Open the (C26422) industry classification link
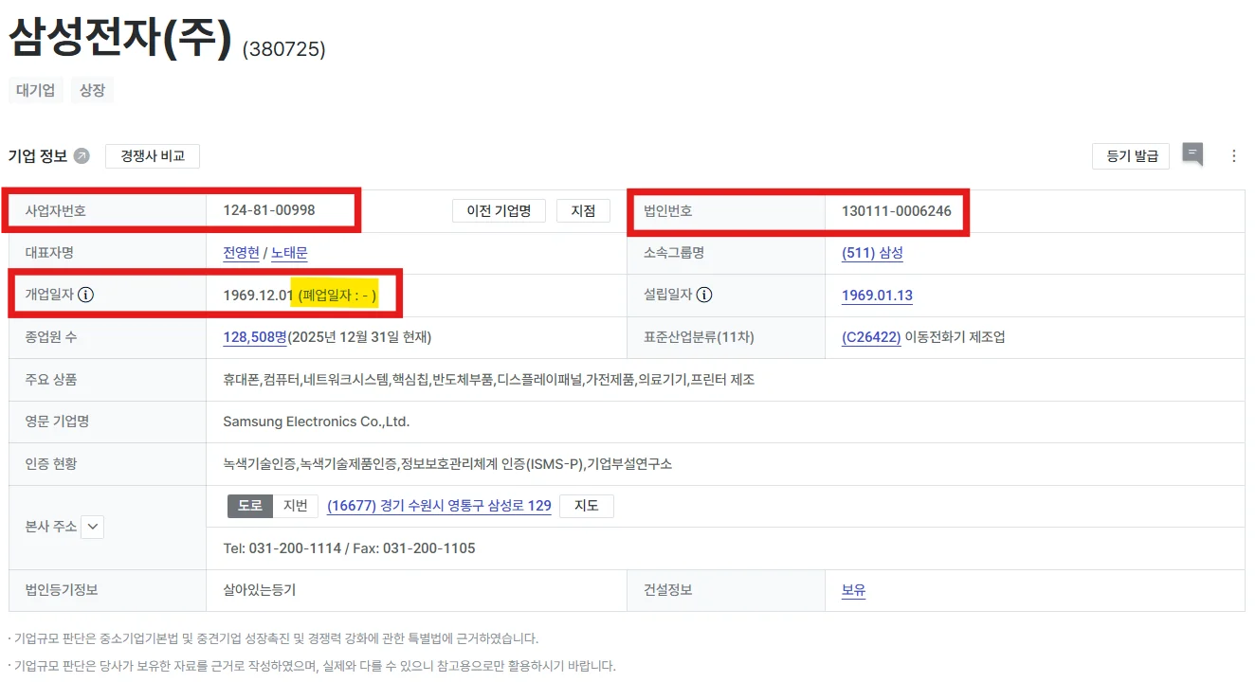The width and height of the screenshot is (1256, 682). (x=871, y=337)
